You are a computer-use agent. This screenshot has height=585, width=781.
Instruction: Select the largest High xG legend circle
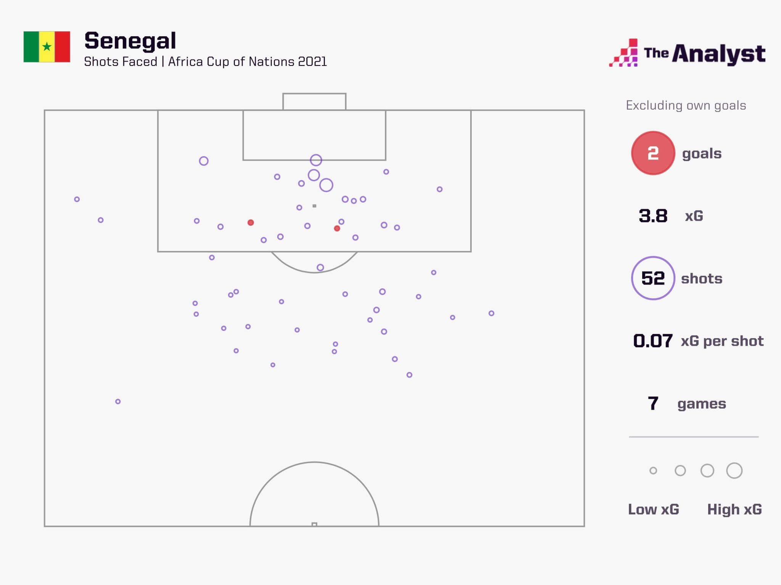tap(734, 471)
